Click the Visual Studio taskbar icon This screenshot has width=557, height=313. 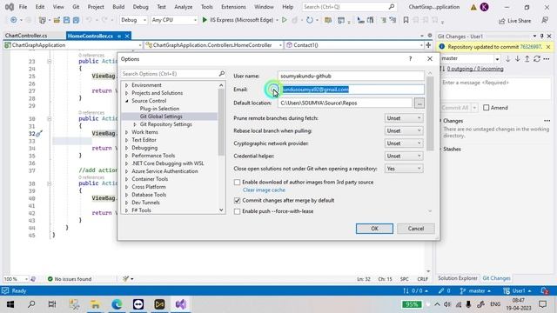click(181, 304)
